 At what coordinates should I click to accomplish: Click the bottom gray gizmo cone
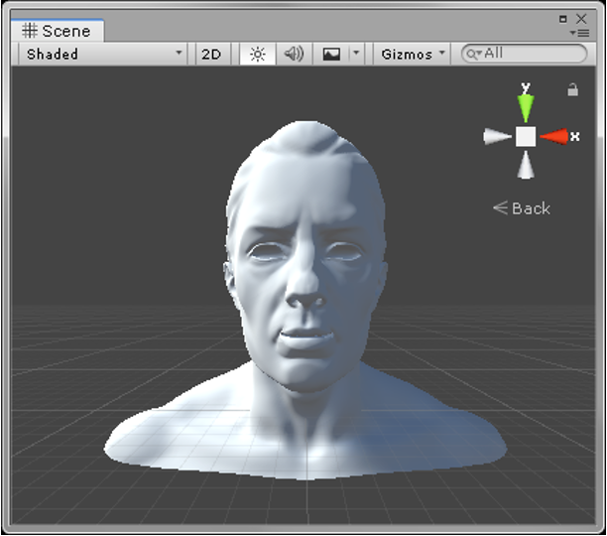526,165
